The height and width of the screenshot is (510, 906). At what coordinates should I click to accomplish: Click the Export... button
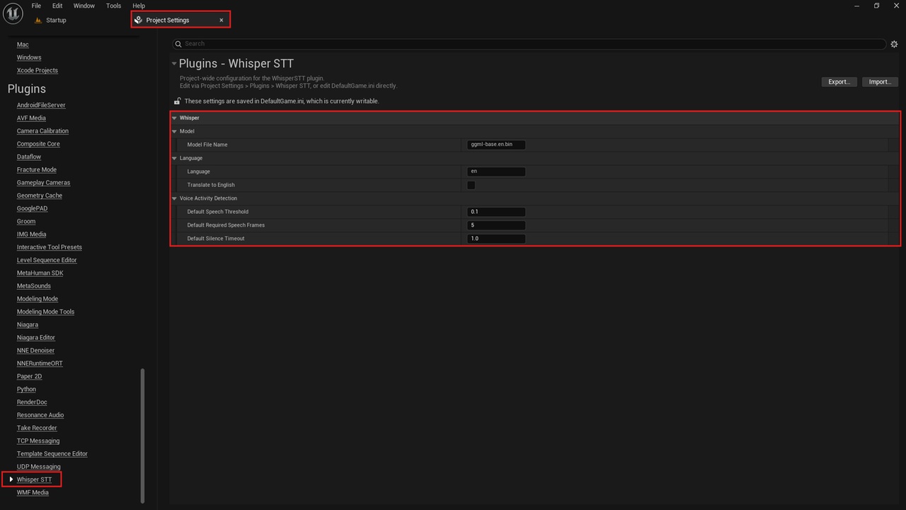click(x=839, y=81)
